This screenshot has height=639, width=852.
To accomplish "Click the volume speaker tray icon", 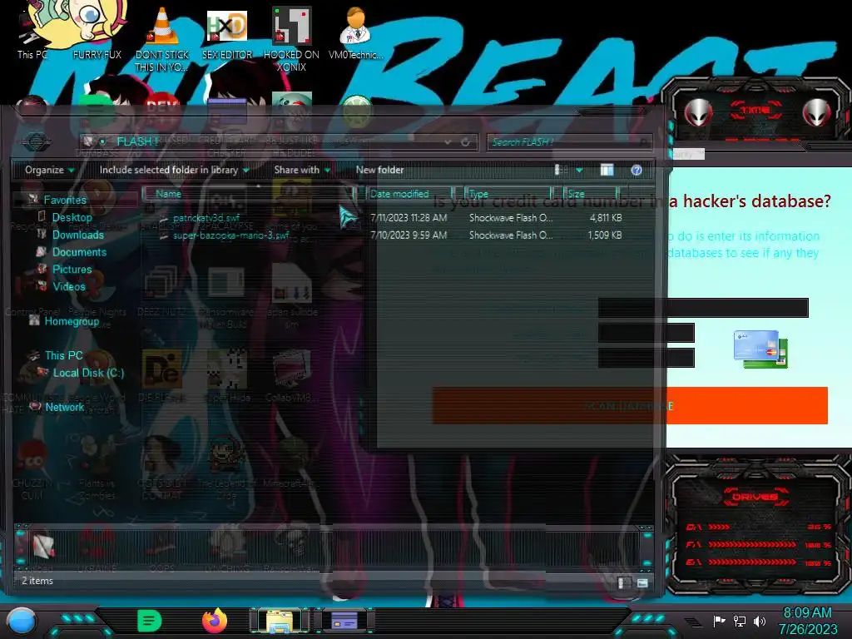I will pos(759,621).
